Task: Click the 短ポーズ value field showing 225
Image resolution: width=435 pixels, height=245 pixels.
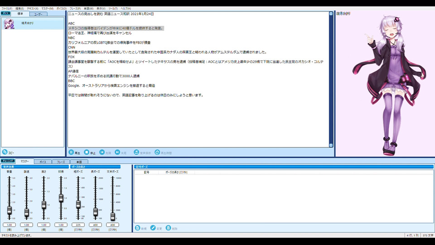Action: click(x=78, y=225)
